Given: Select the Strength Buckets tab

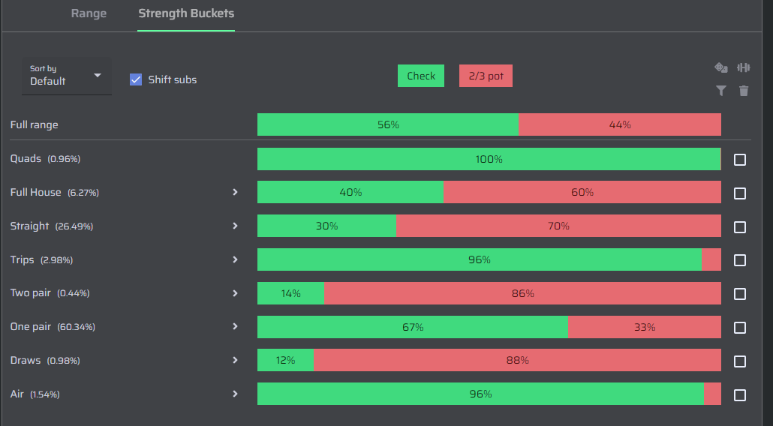Looking at the screenshot, I should 186,13.
